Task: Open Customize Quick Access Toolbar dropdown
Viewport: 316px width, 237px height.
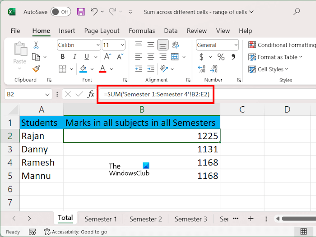Action: click(130, 12)
